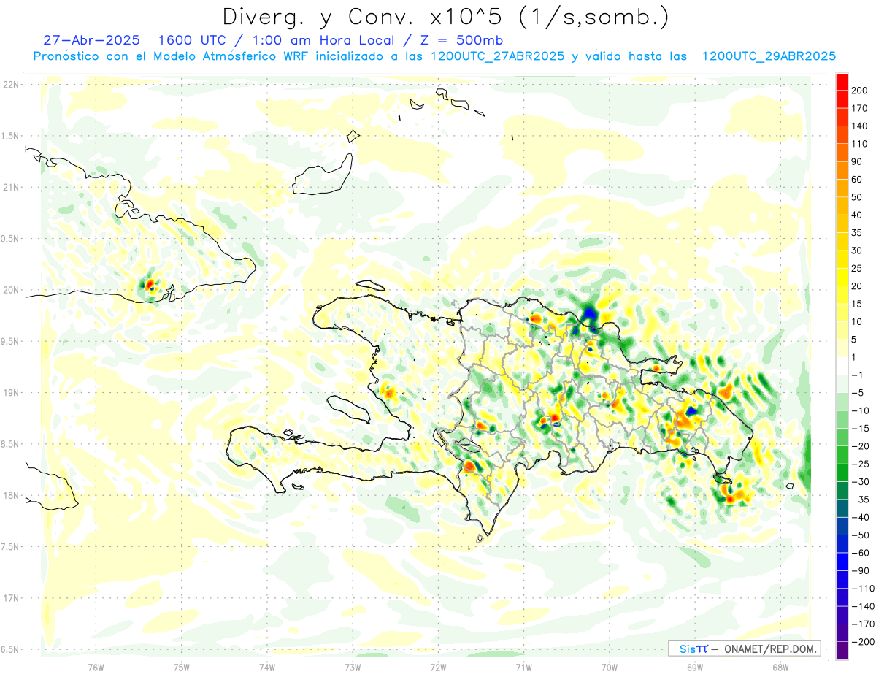The height and width of the screenshot is (677, 876).
Task: Click the positive legend value '50'
Action: click(858, 197)
